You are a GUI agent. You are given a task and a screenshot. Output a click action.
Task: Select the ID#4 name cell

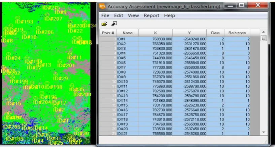click(128, 53)
